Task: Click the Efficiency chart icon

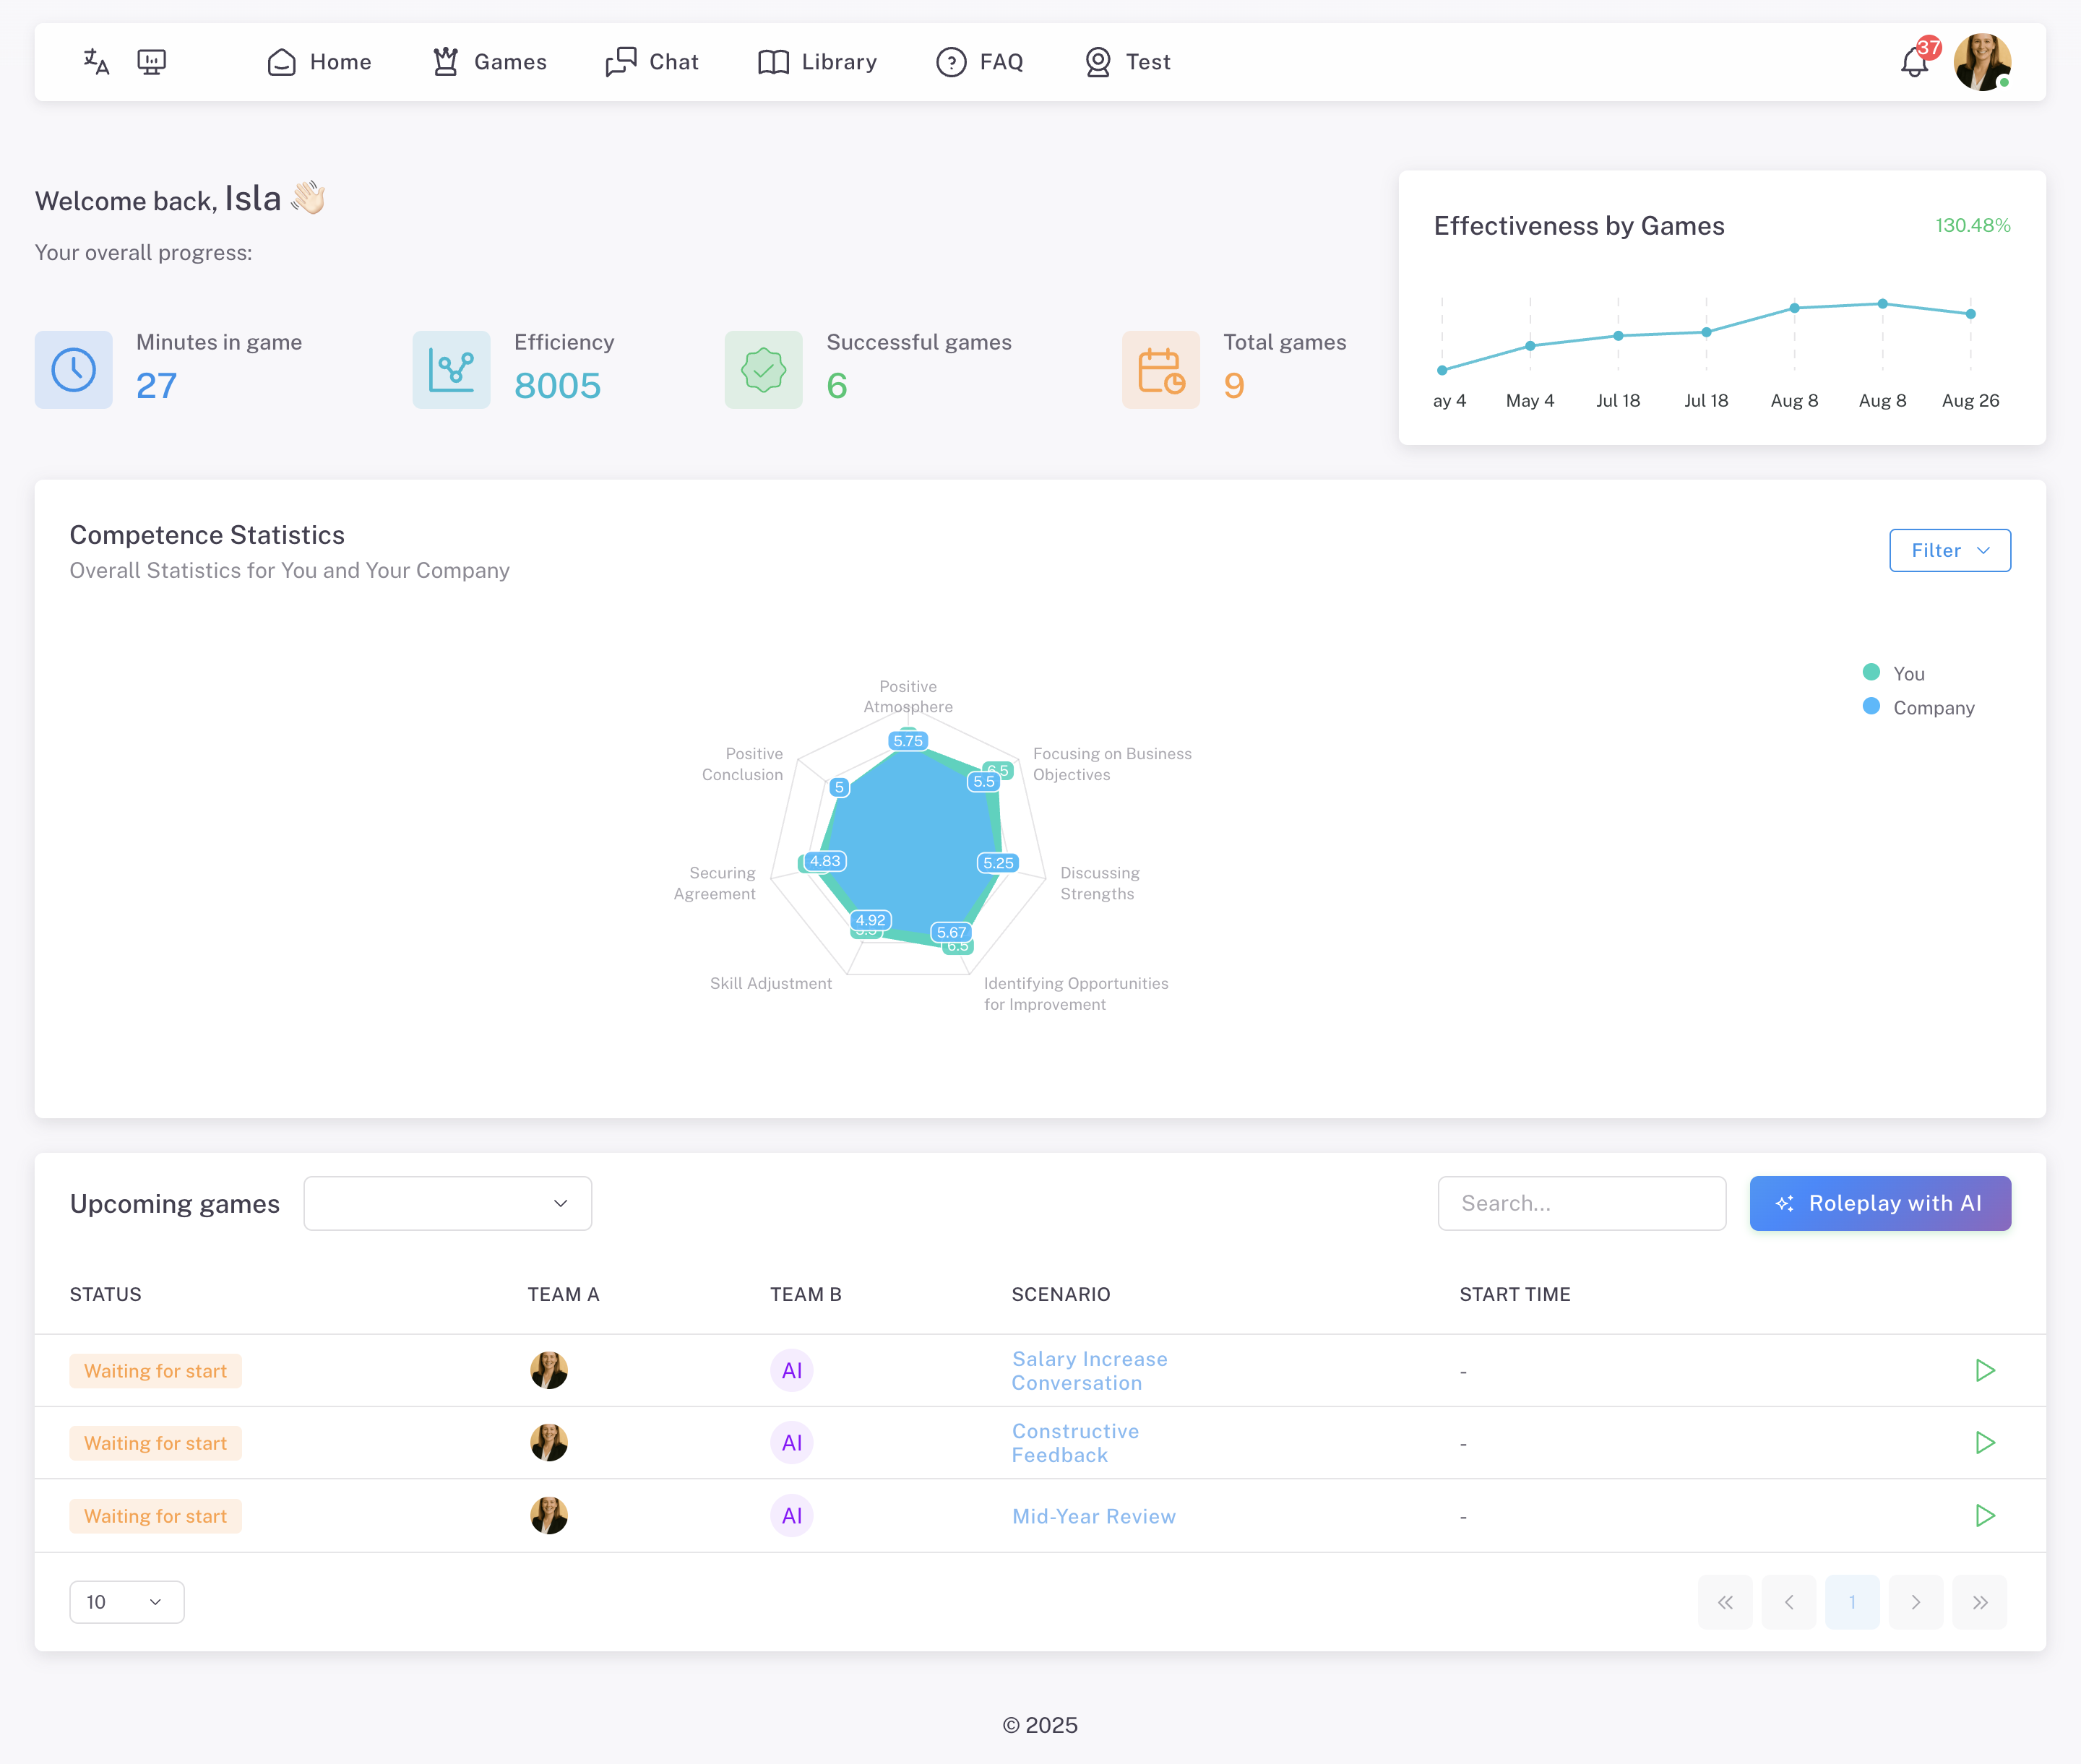Action: click(451, 370)
